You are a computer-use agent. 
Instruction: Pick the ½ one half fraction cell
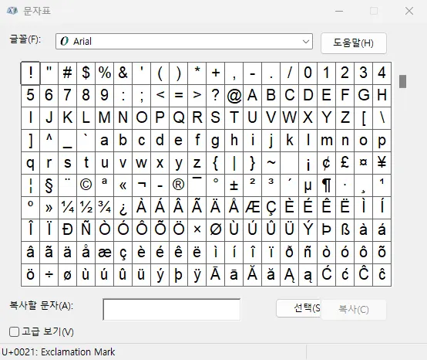click(86, 208)
